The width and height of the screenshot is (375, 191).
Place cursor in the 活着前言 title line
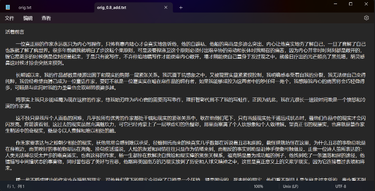coord(15,32)
